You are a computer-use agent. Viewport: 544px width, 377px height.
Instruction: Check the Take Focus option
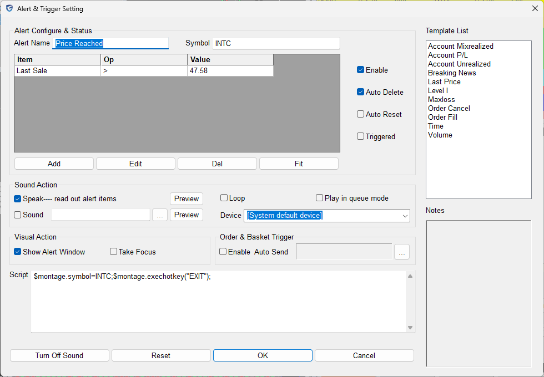click(x=114, y=252)
